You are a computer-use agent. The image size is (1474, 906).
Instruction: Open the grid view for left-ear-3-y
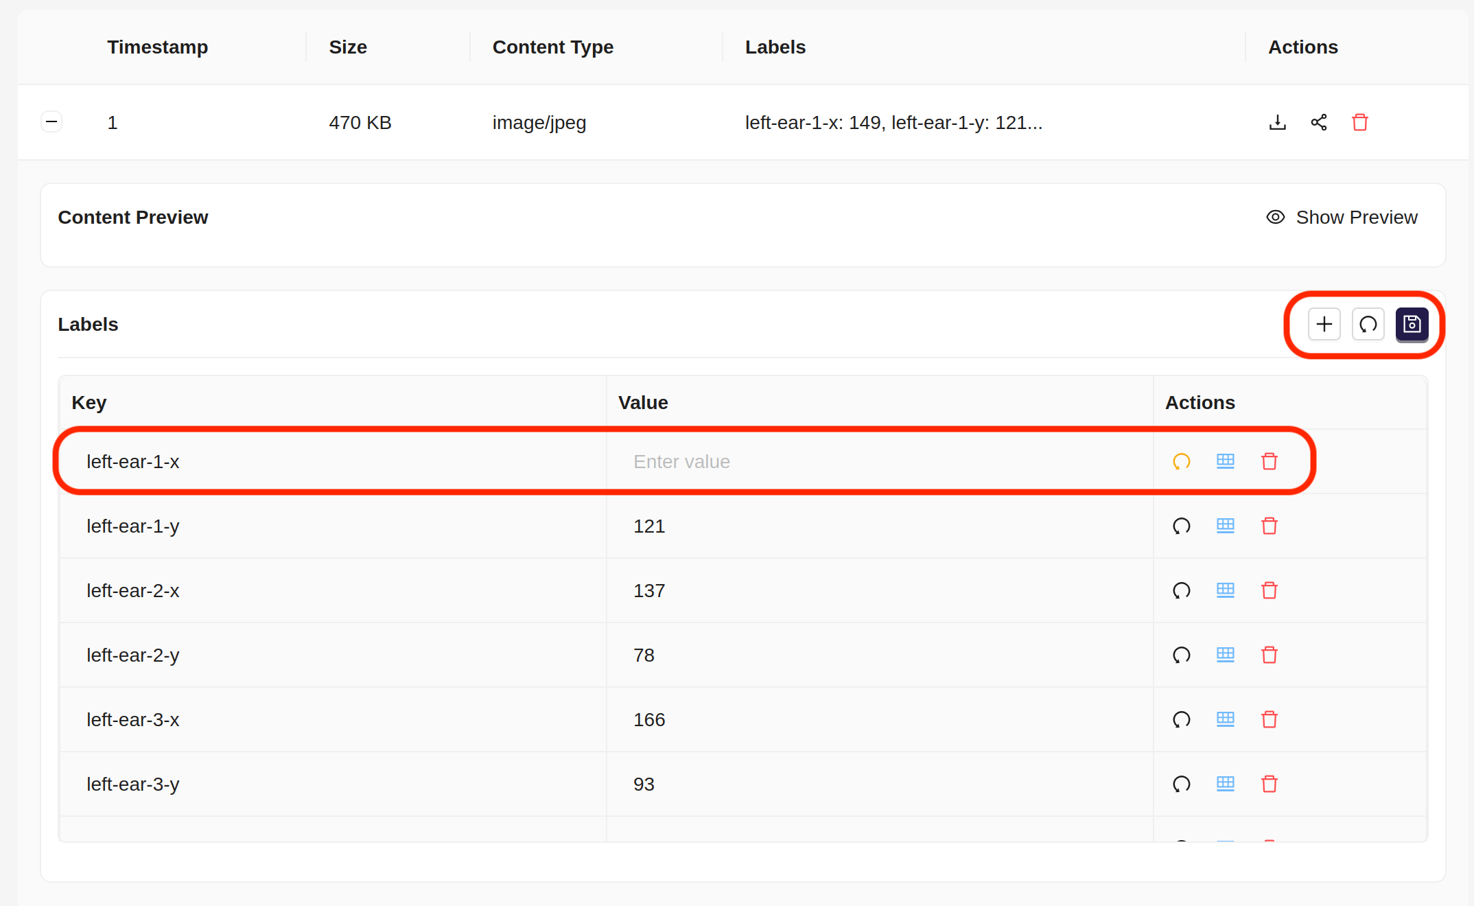pyautogui.click(x=1226, y=784)
